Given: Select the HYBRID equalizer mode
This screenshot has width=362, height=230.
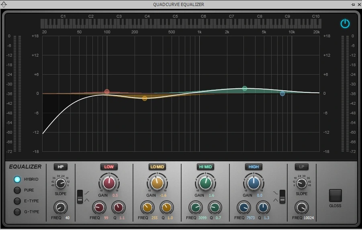Looking at the screenshot, I should pos(17,179).
